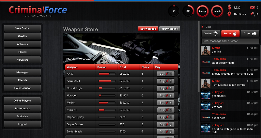This screenshot has height=138, width=261.
Task: Click the chat message input field
Action: (230, 41)
